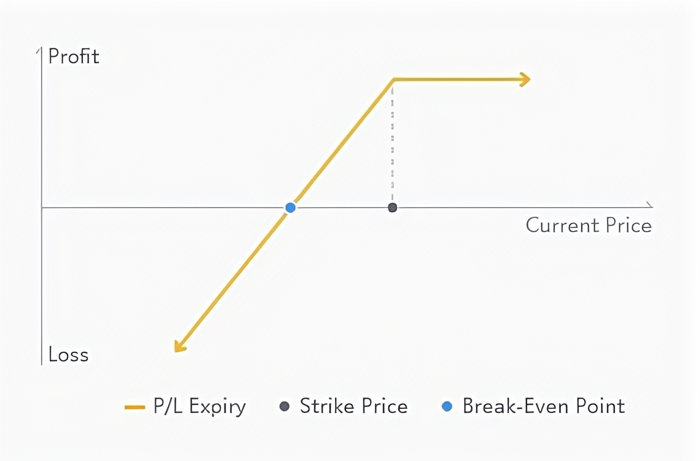The width and height of the screenshot is (700, 461).
Task: Select the blue dot in the Break-Even legend
Action: pyautogui.click(x=447, y=406)
